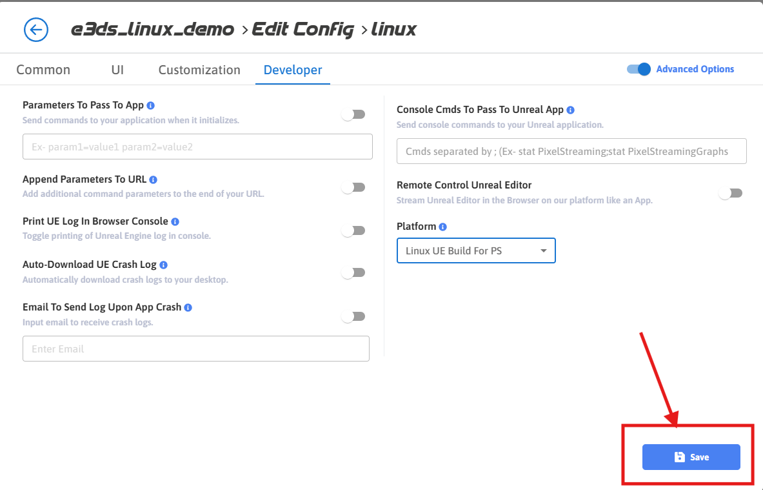Select the UI tab

117,70
